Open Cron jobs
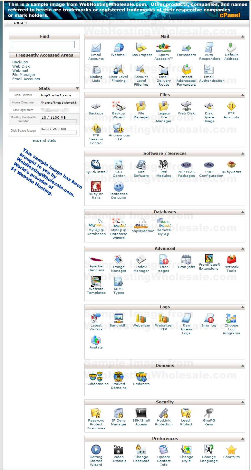The image size is (251, 470). pos(186,262)
